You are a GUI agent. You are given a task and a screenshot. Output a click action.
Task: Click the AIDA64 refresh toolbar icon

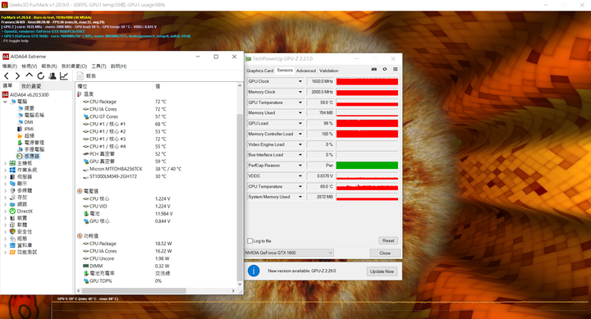[x=41, y=76]
